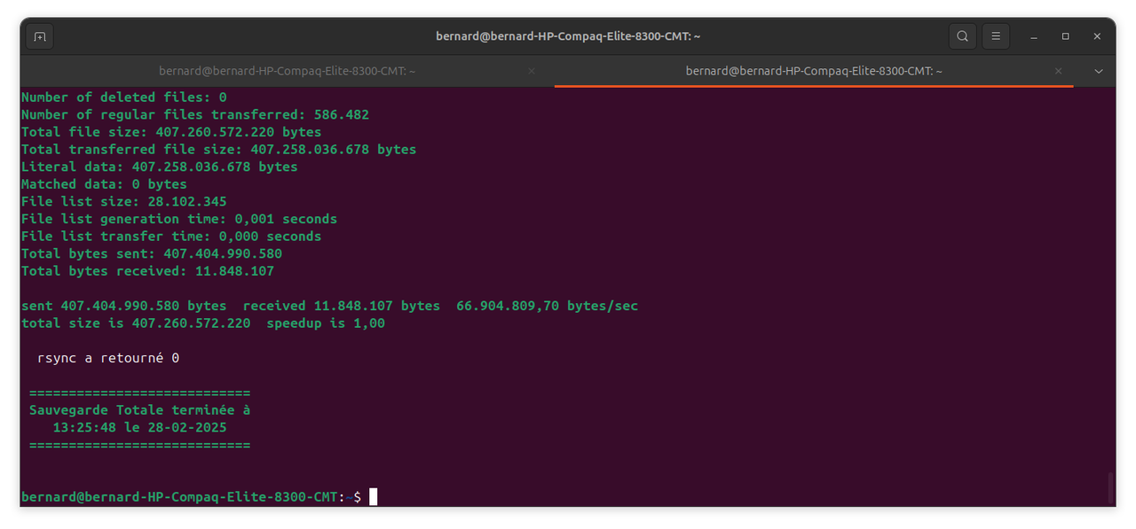Screen dimensions: 1136x529
Task: Click 'Total bytes received: 11.848.107'
Action: [x=147, y=271]
